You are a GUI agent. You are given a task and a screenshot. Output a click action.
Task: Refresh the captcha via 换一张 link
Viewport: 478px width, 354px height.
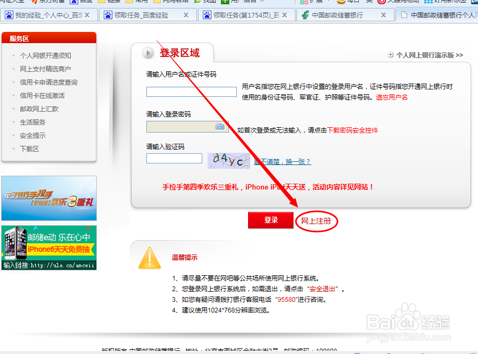coord(297,161)
